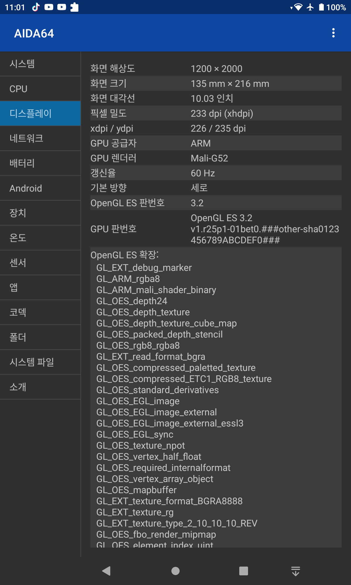Select the GL_EXT_texture_format_BGRA8888 extension line
The width and height of the screenshot is (351, 585).
click(169, 501)
